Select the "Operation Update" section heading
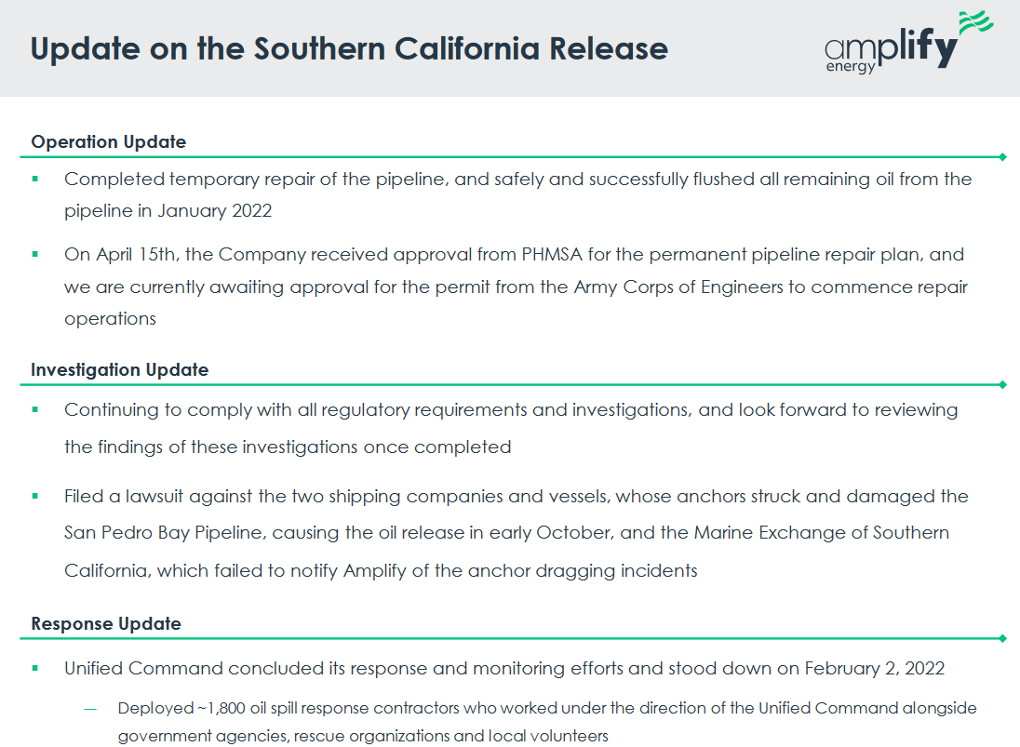Image resolution: width=1020 pixels, height=747 pixels. click(x=108, y=141)
